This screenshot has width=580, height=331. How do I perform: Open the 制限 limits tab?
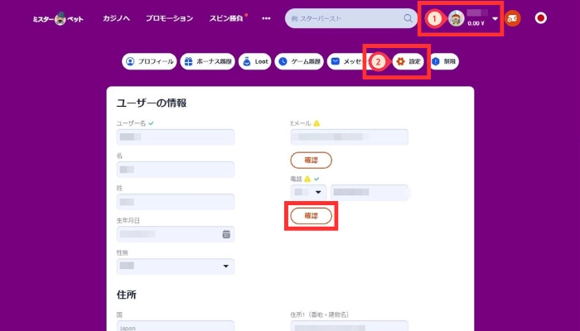click(x=444, y=61)
